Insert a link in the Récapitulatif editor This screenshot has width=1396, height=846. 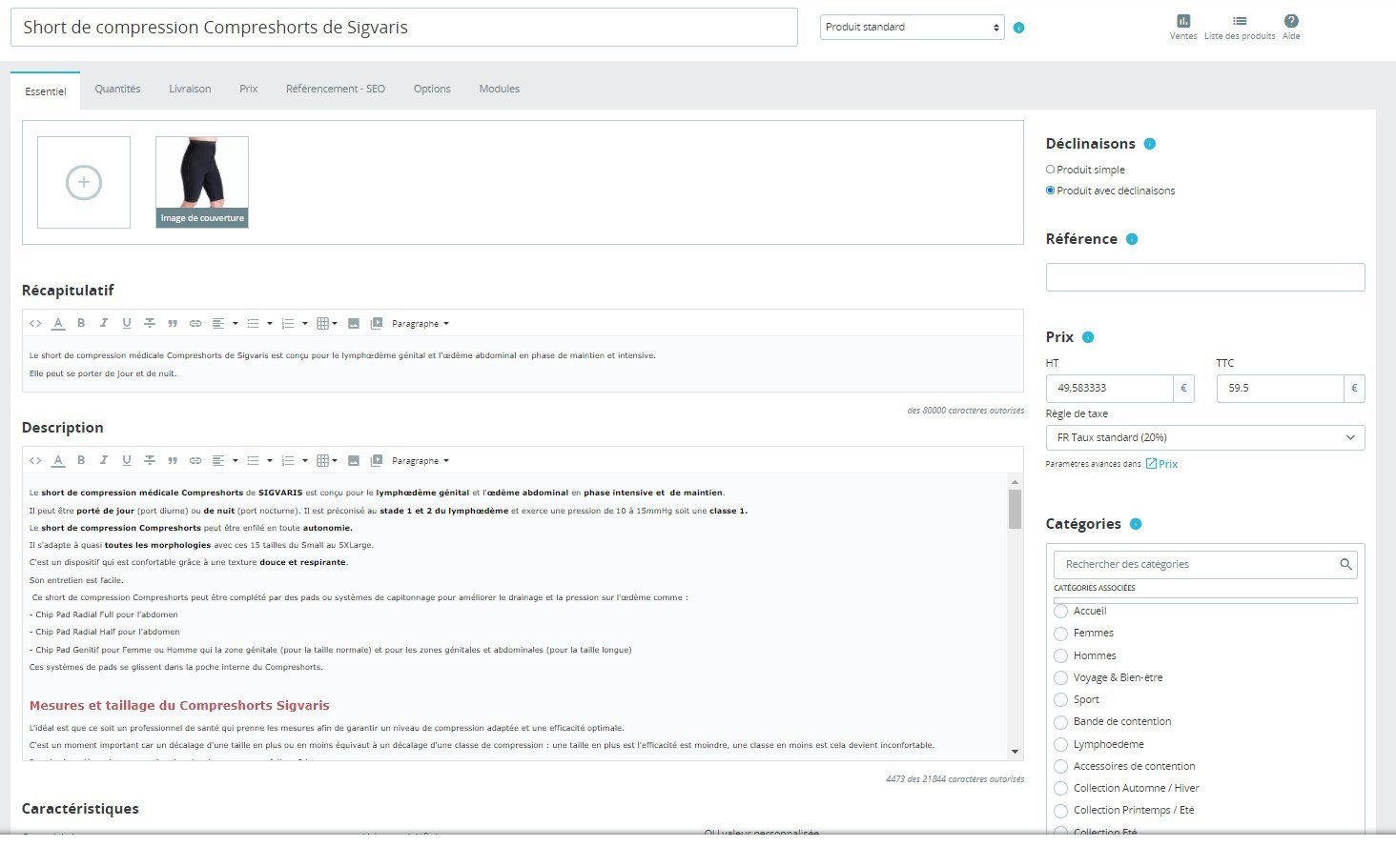pyautogui.click(x=195, y=323)
